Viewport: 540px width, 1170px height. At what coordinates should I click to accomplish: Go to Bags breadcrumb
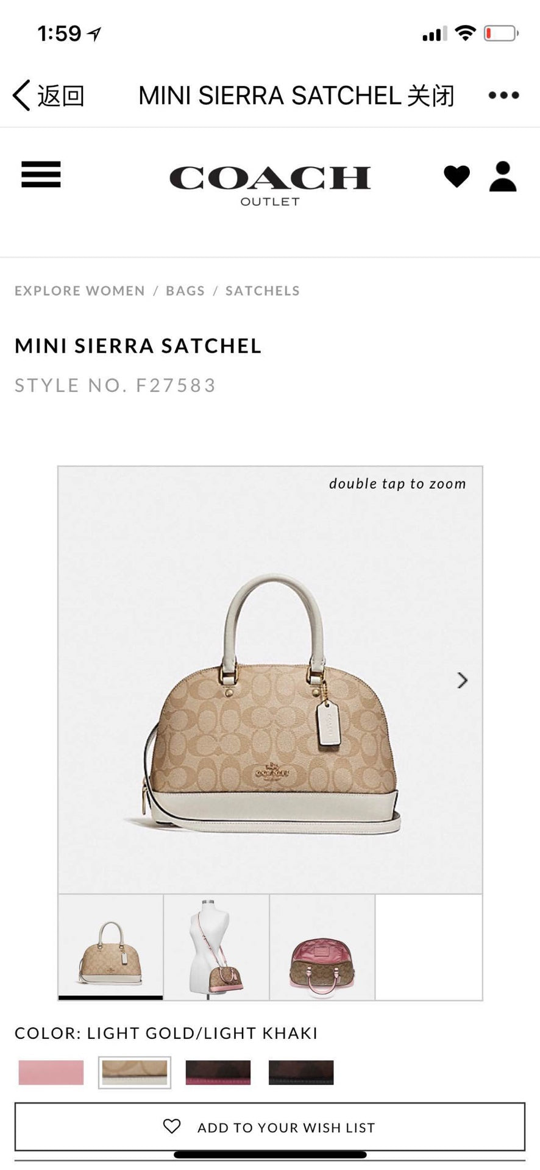185,291
